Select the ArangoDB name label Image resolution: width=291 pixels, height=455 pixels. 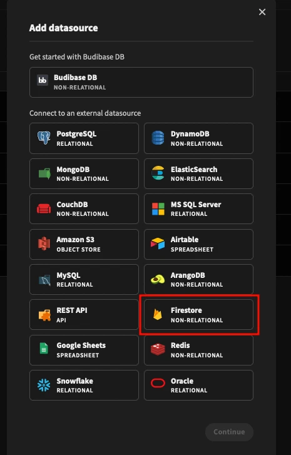pos(188,275)
